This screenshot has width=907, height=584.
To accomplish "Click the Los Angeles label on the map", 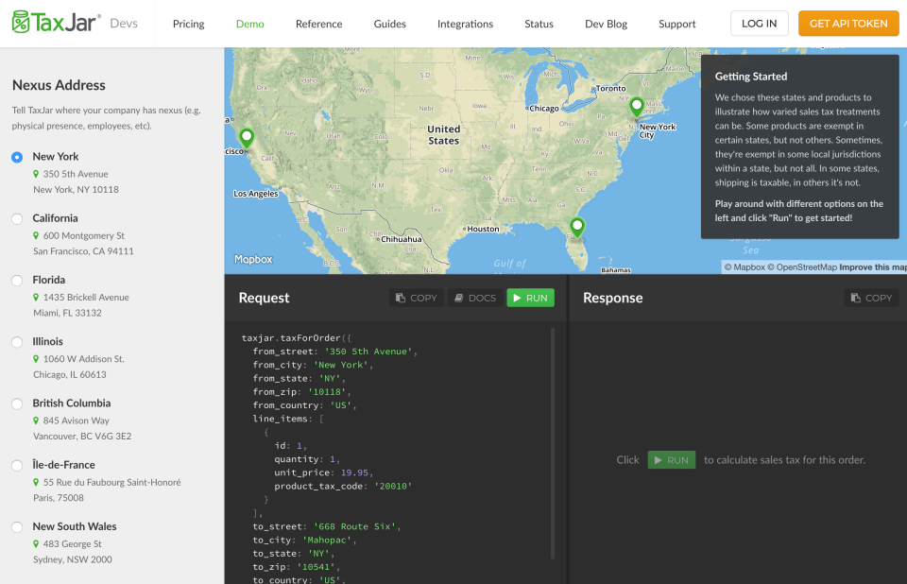I will (x=256, y=194).
